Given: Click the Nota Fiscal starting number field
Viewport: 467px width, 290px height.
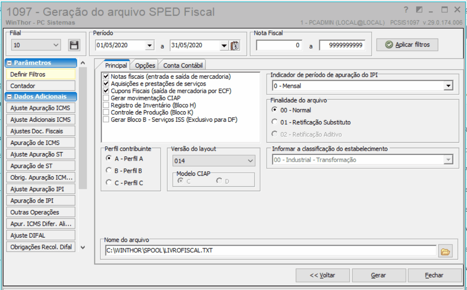Looking at the screenshot, I should pos(279,46).
